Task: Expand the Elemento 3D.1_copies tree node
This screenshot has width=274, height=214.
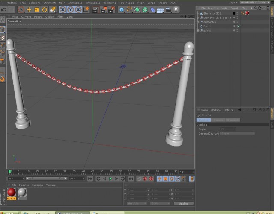Action: (x=198, y=18)
